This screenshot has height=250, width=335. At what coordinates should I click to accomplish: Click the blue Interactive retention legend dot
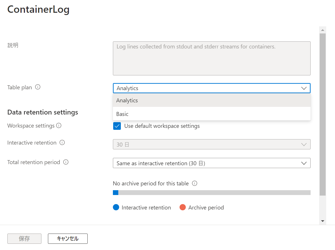point(116,207)
